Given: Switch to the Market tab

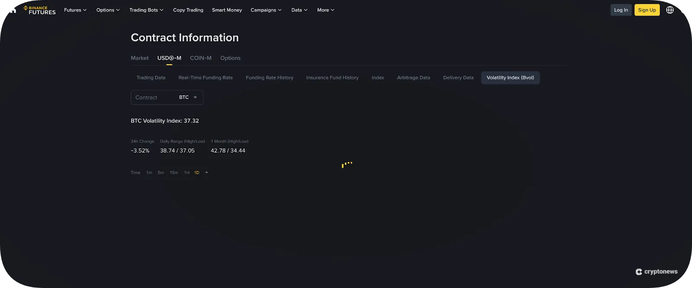Looking at the screenshot, I should [x=140, y=58].
